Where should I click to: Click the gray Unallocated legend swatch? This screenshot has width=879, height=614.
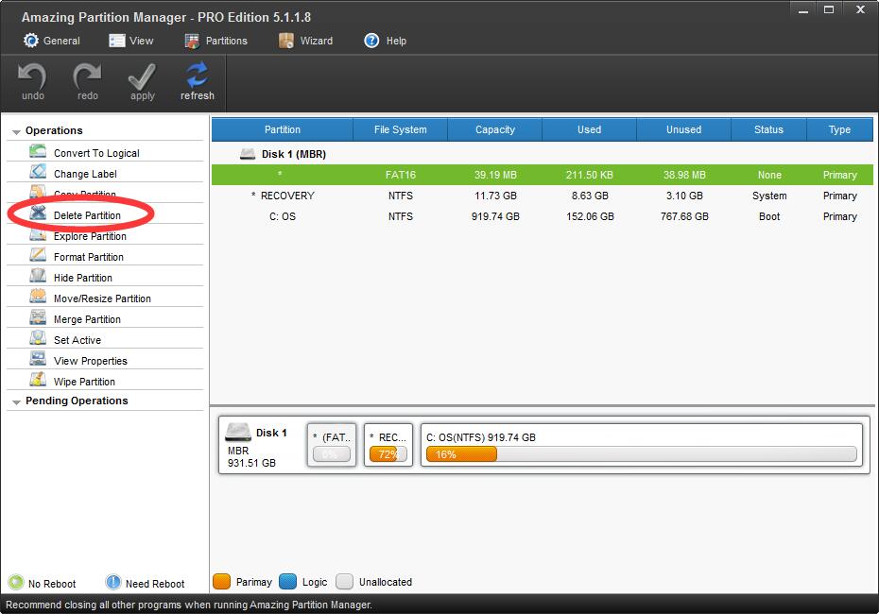pyautogui.click(x=344, y=582)
